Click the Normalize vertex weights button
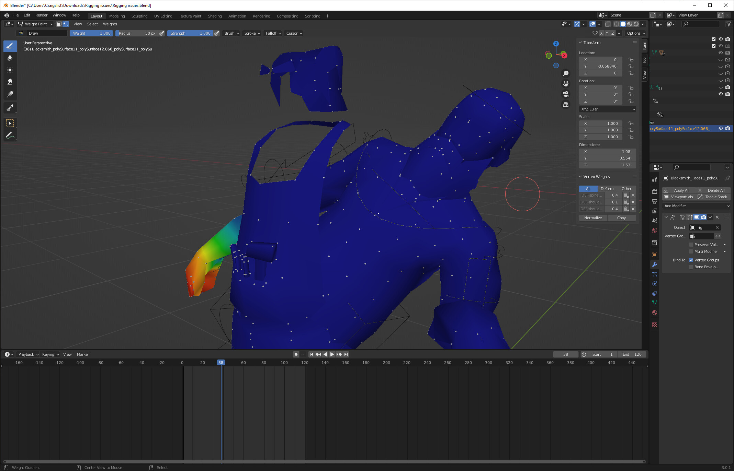 point(593,218)
